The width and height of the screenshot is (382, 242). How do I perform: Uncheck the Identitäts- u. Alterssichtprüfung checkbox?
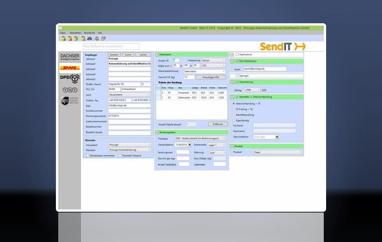click(237, 97)
